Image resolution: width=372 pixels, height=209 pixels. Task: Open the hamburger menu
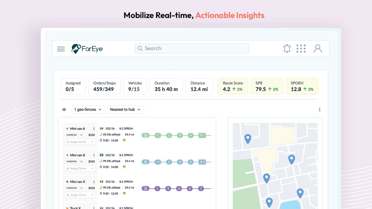point(61,49)
